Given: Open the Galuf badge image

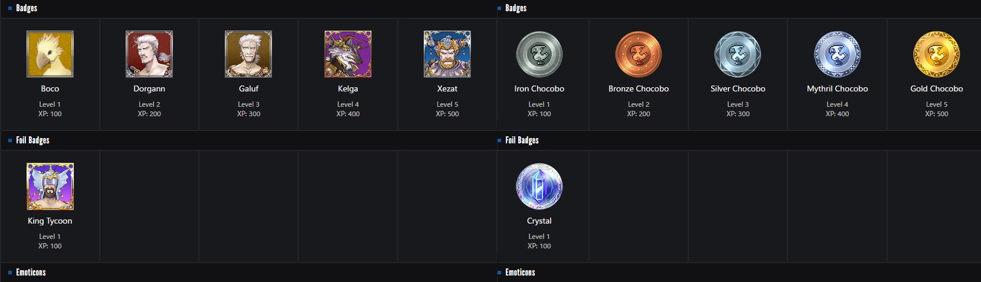Looking at the screenshot, I should pyautogui.click(x=248, y=54).
